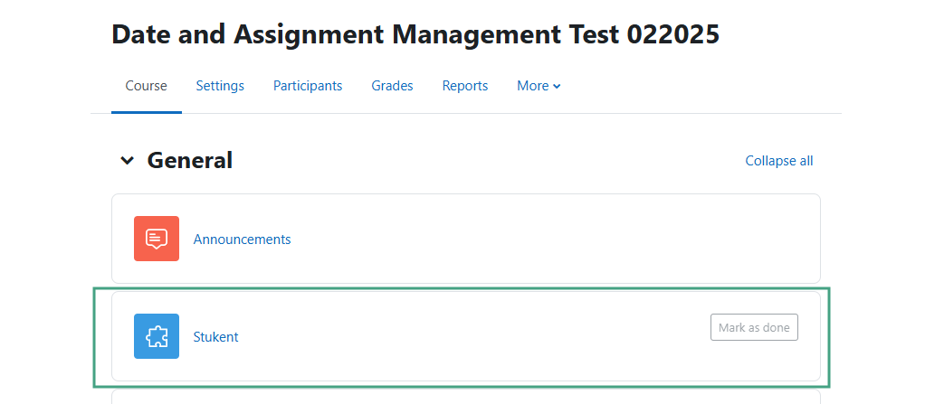925x404 pixels.
Task: Open the Announcements forum link
Action: pyautogui.click(x=242, y=240)
